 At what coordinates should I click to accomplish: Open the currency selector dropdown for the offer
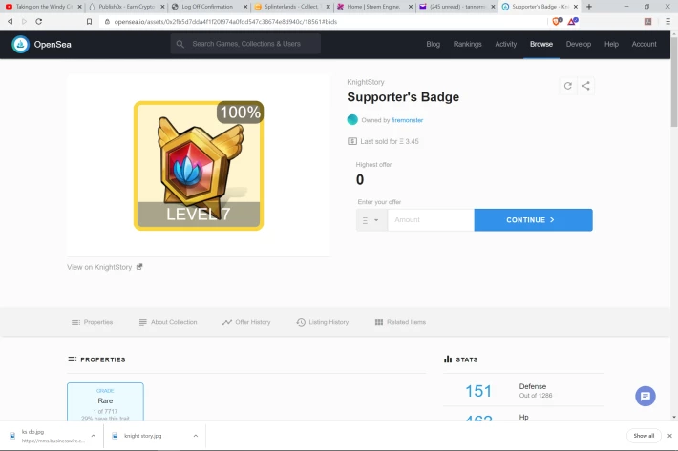(371, 220)
